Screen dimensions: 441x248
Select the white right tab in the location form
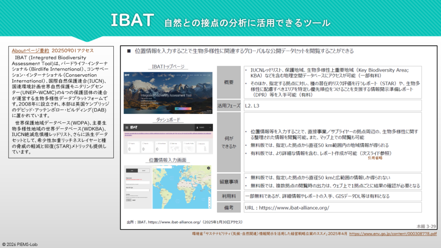pos(143,170)
